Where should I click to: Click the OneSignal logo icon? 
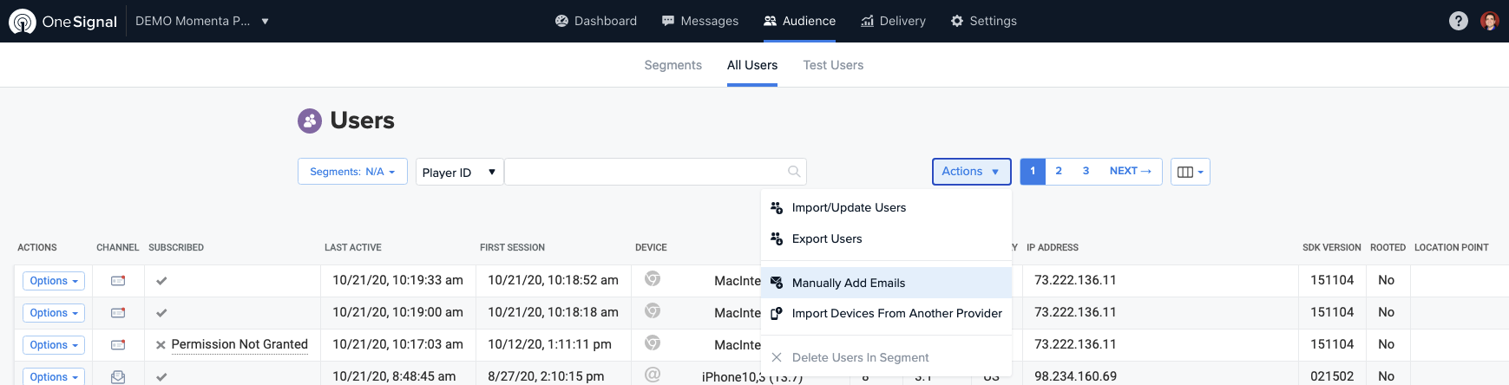(x=23, y=21)
